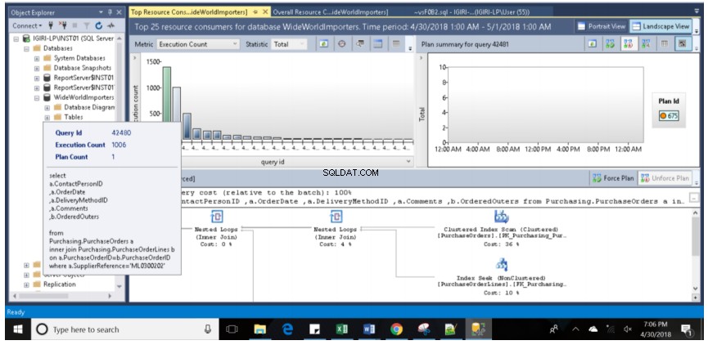Click the Index Seek NonClustered operator icon
This screenshot has width=708, height=345.
coord(501,265)
